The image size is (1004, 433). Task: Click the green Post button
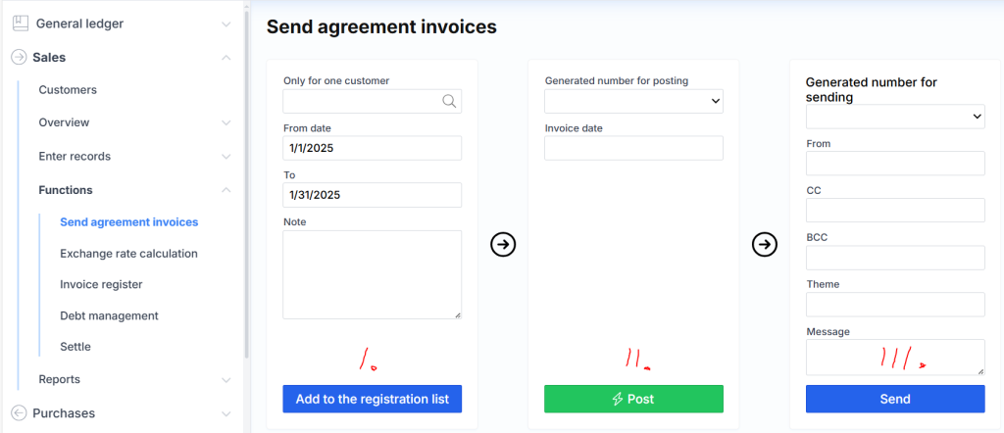633,399
